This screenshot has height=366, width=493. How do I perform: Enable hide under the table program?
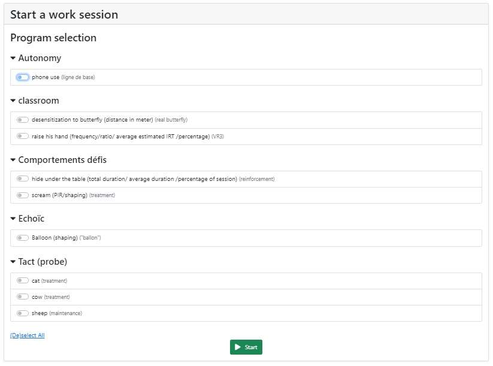(x=23, y=179)
